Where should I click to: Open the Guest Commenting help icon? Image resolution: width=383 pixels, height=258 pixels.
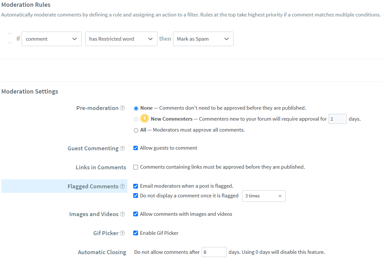pyautogui.click(x=123, y=148)
